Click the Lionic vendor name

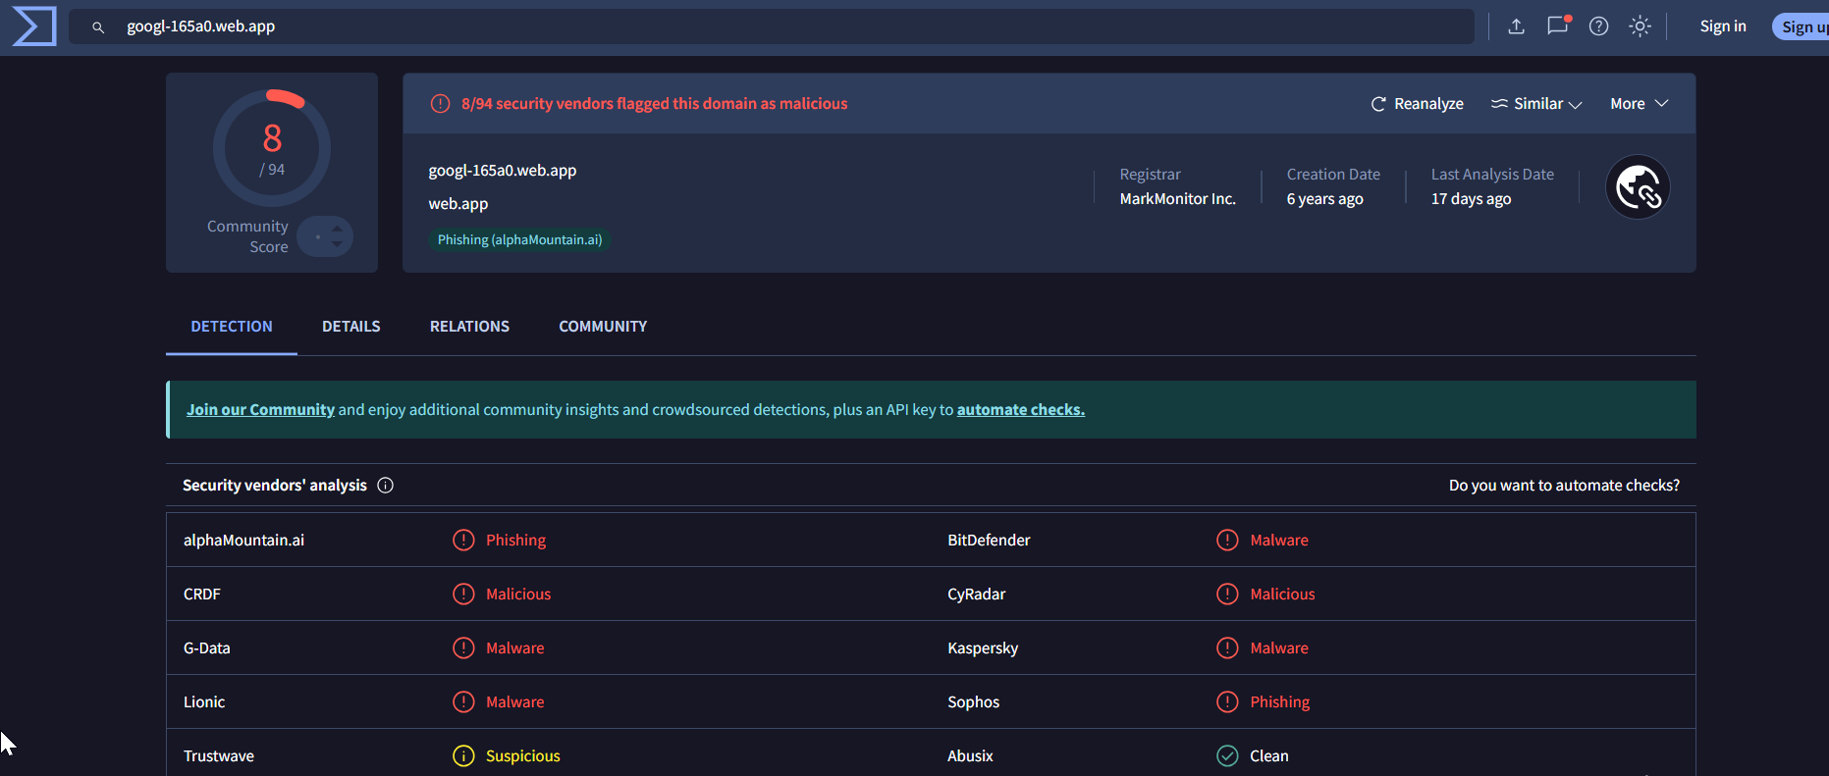[x=204, y=702]
